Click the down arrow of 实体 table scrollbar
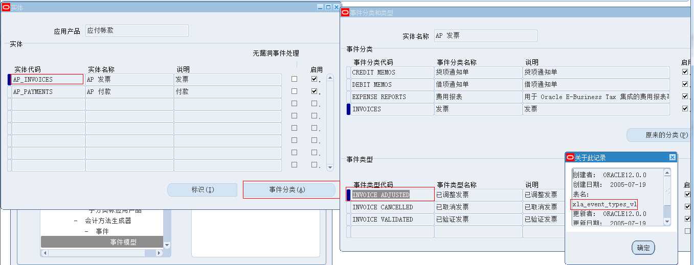This screenshot has height=265, width=694. [x=330, y=167]
